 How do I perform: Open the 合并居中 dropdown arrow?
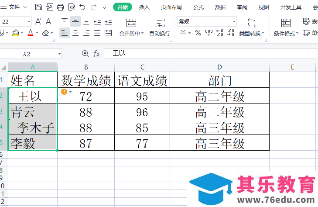tap(142, 33)
